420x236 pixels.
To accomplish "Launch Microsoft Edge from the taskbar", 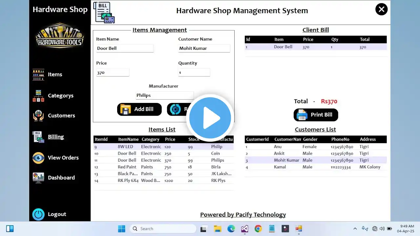I will 231,228.
